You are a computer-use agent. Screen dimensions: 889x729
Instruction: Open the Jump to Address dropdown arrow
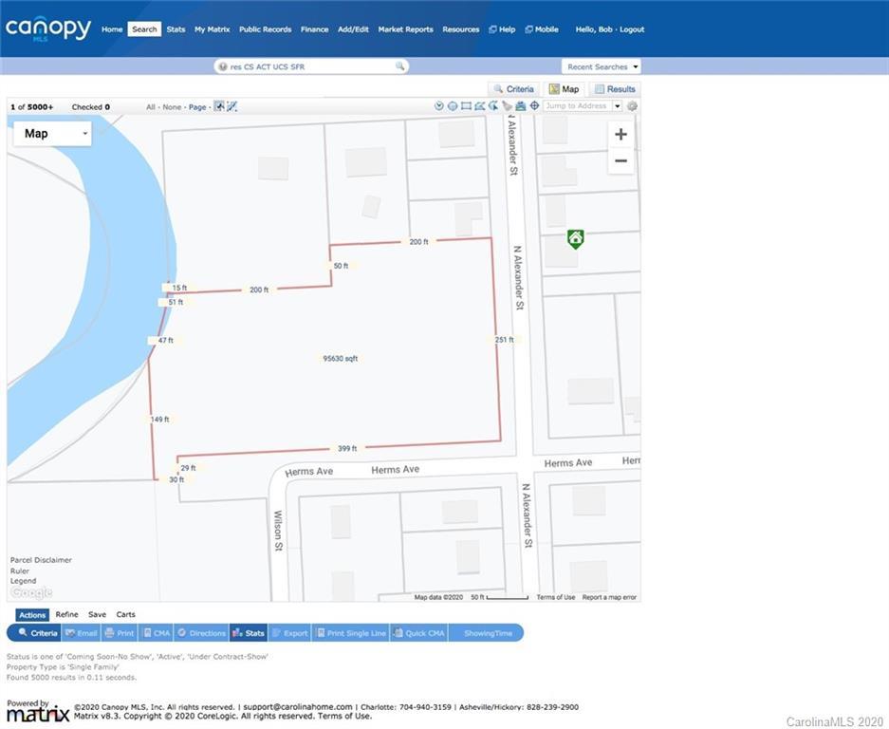pos(617,106)
